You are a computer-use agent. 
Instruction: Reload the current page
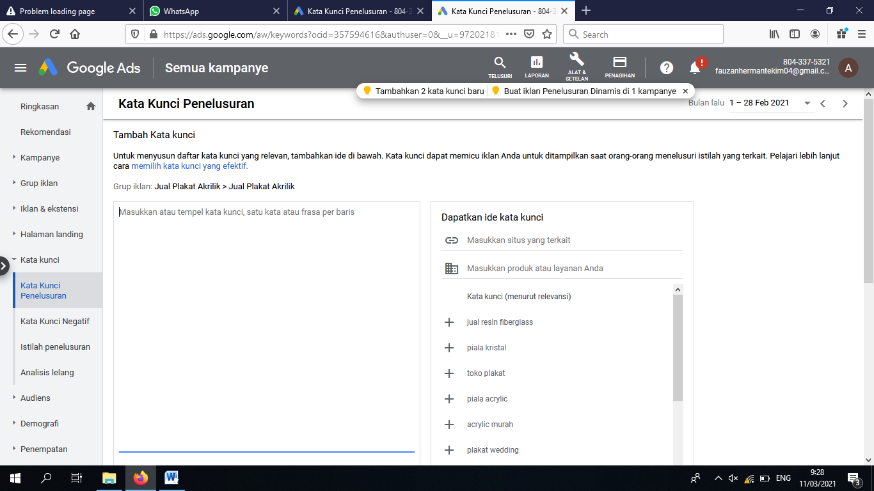pyautogui.click(x=55, y=34)
